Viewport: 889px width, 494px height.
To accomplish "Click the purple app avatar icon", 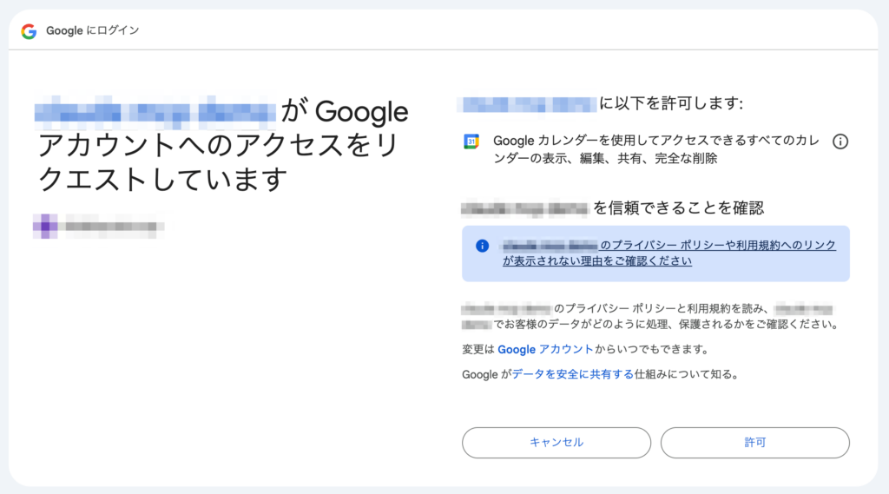I will pyautogui.click(x=45, y=227).
